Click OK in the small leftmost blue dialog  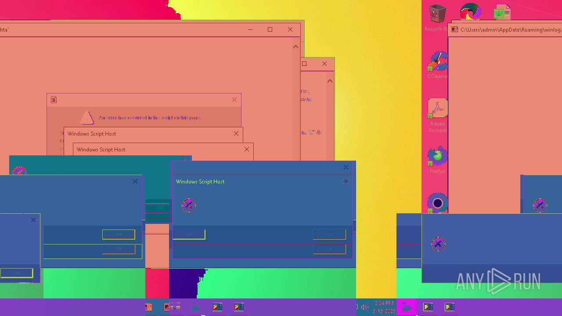pos(17,273)
